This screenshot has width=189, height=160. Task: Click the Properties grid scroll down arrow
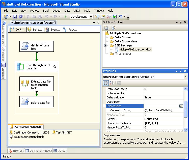[x=185, y=129]
